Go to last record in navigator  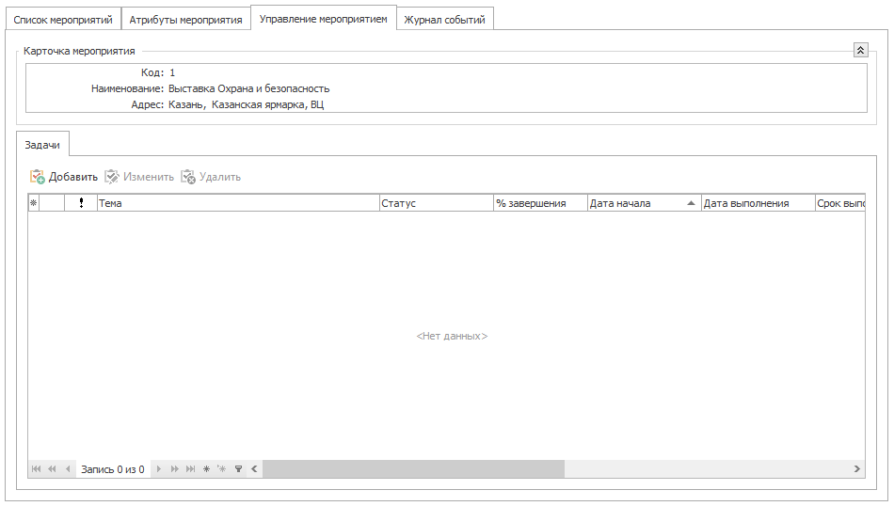(190, 469)
